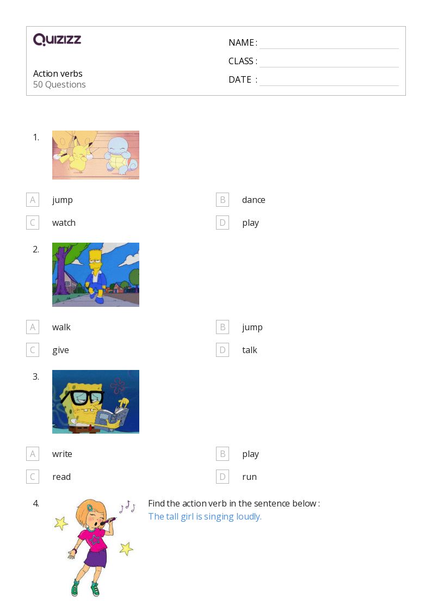Click the singing girl illustration
This screenshot has height=611, width=432.
(96, 547)
